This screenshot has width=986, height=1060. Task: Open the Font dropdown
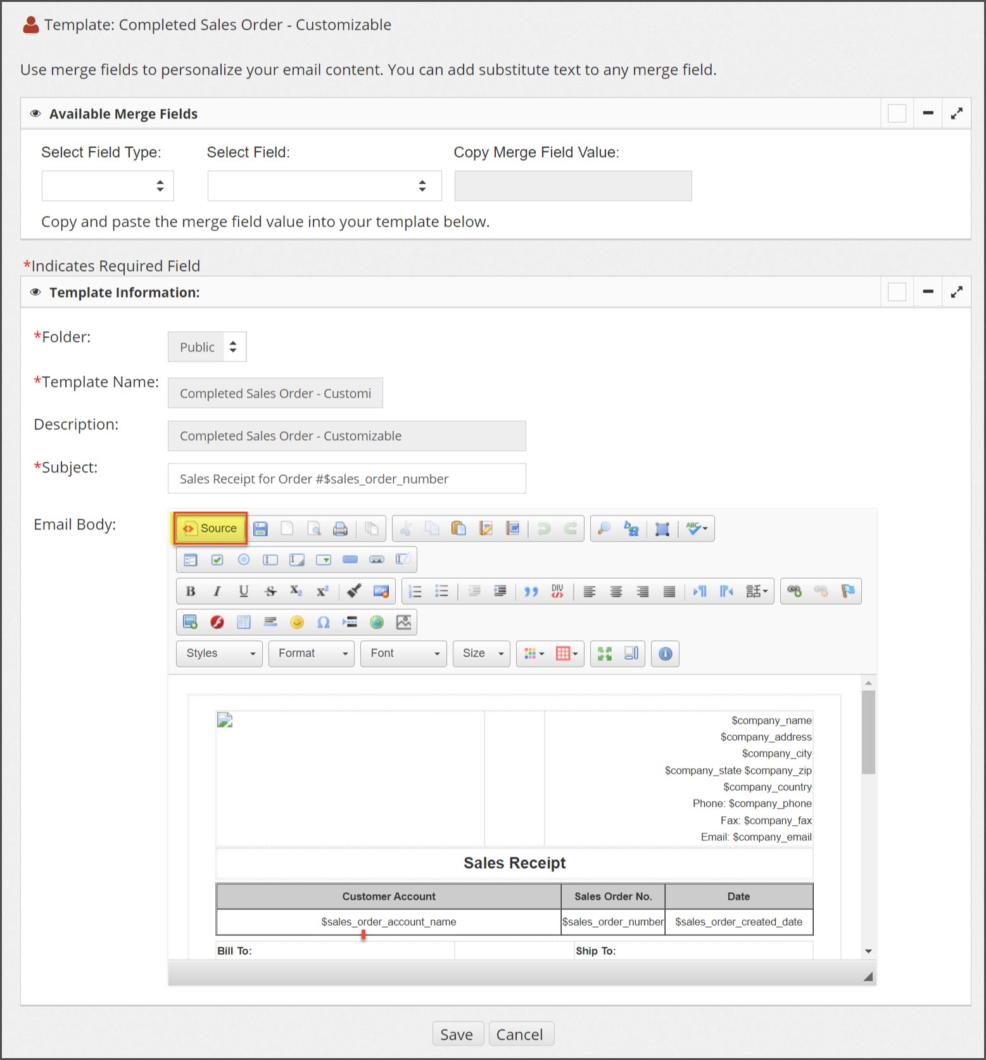click(x=403, y=653)
